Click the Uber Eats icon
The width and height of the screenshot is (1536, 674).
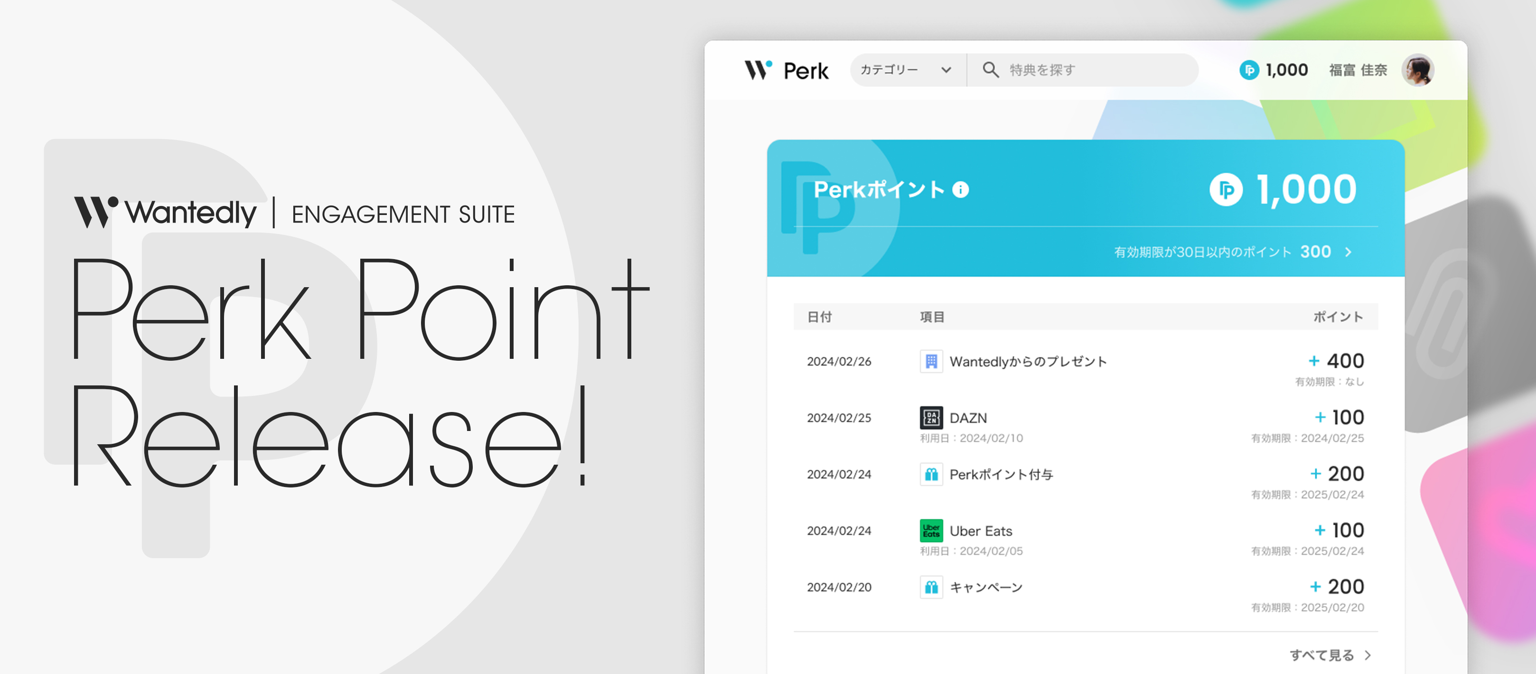click(931, 530)
